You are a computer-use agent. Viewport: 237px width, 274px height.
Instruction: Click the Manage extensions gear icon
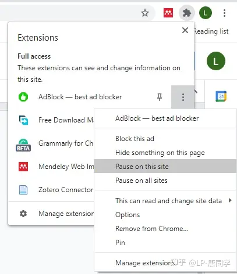[23, 214]
